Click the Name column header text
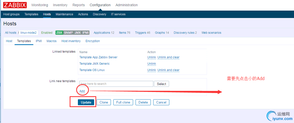Screen dimensions: 294x123 point(83,52)
